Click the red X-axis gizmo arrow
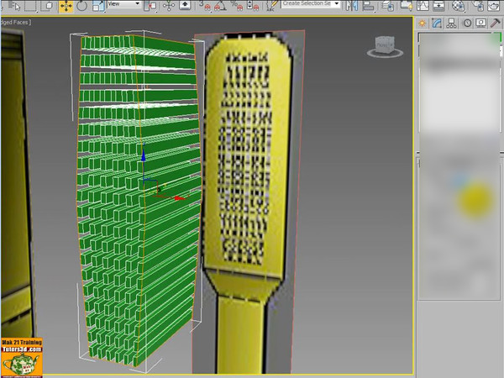This screenshot has height=378, width=504. (x=180, y=198)
